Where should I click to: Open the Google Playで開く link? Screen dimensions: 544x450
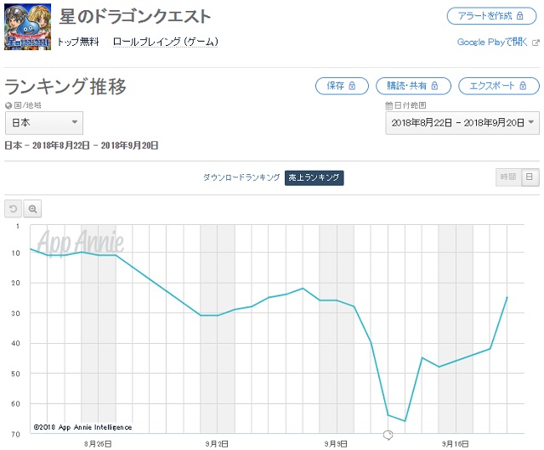tap(493, 42)
